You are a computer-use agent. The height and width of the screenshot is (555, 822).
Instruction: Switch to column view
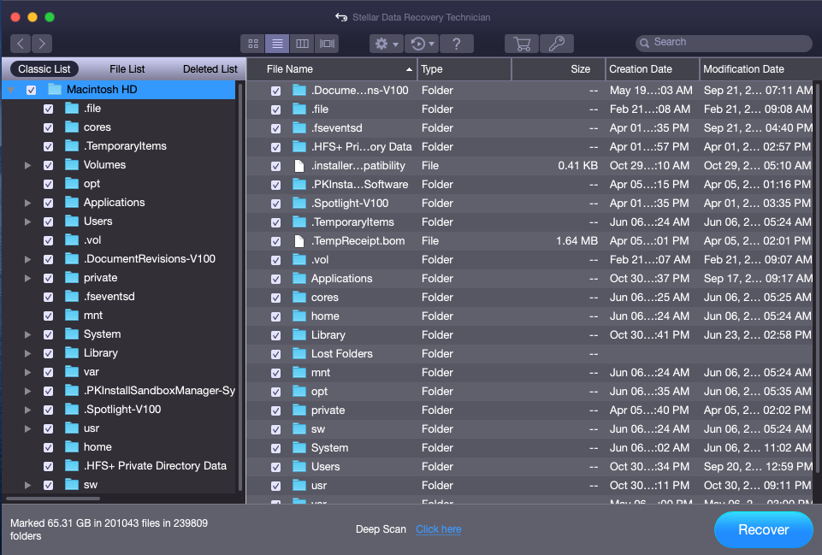[302, 44]
